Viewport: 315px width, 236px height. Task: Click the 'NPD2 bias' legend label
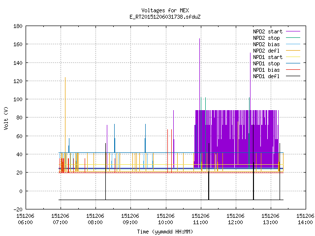[266, 44]
